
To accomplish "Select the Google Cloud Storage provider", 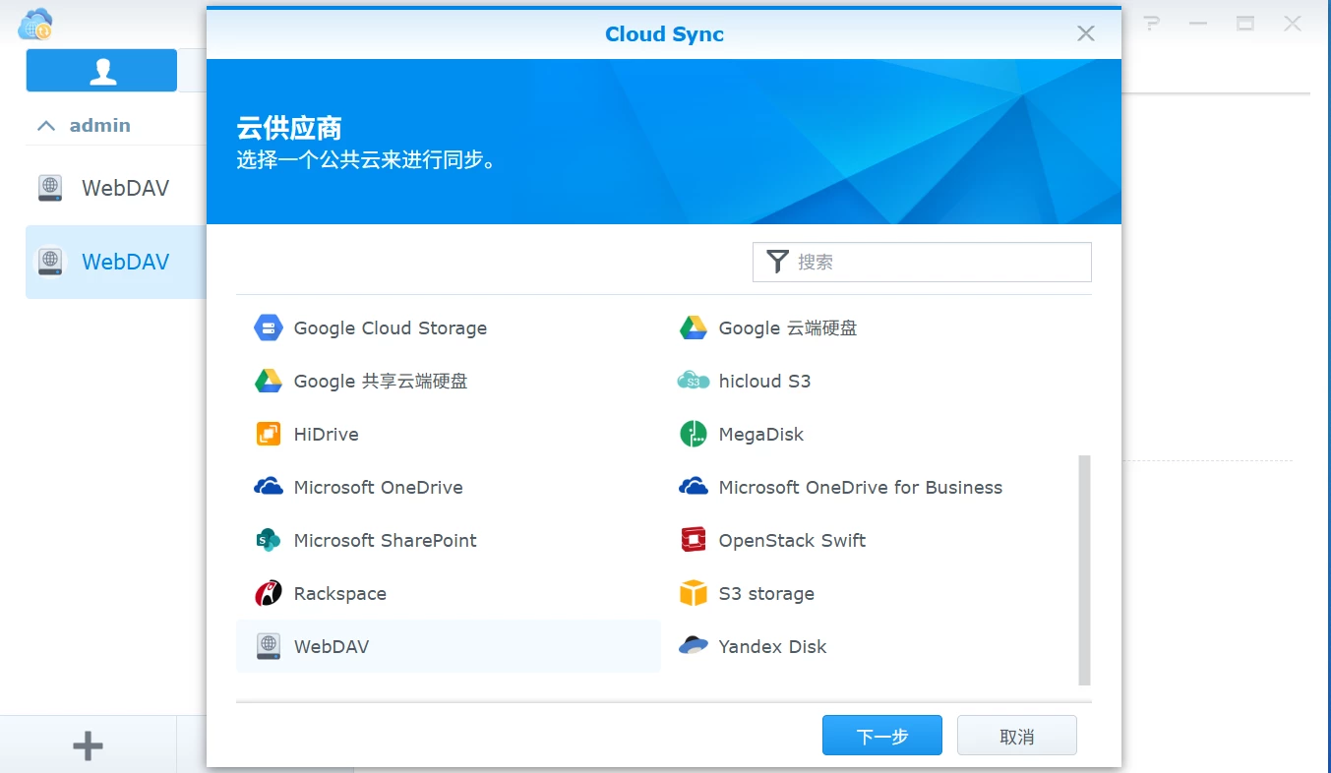I will 390,327.
